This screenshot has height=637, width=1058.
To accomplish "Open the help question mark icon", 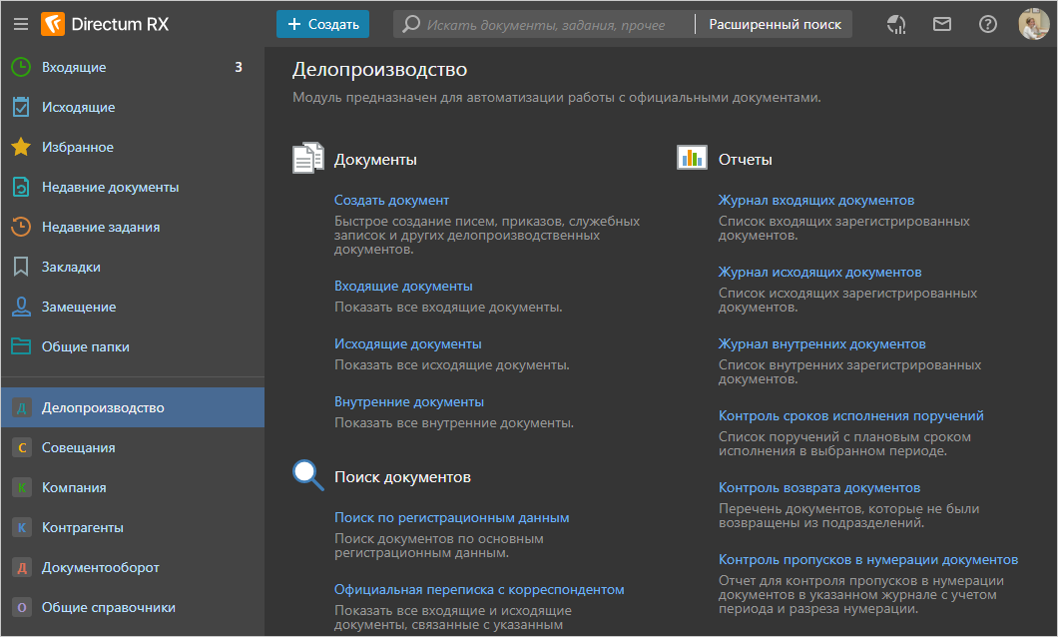I will click(987, 24).
